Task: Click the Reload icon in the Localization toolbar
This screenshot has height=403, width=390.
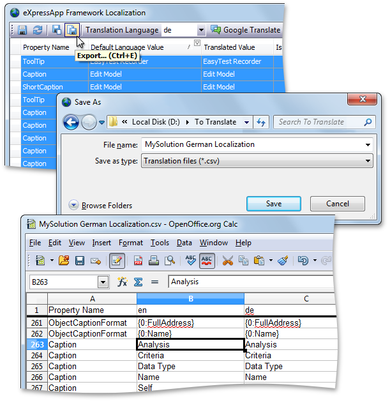Action: (38, 30)
